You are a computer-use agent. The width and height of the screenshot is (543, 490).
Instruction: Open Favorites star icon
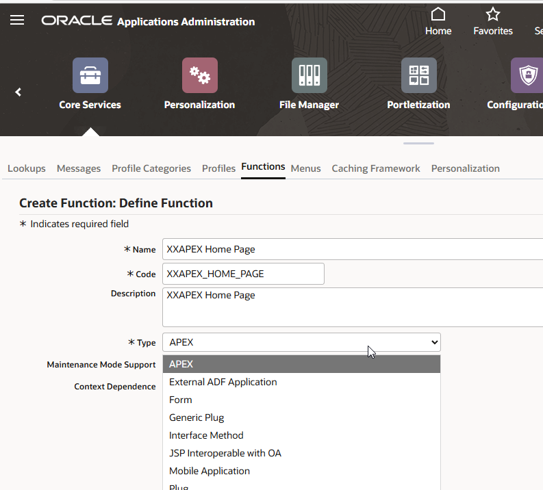click(x=493, y=14)
